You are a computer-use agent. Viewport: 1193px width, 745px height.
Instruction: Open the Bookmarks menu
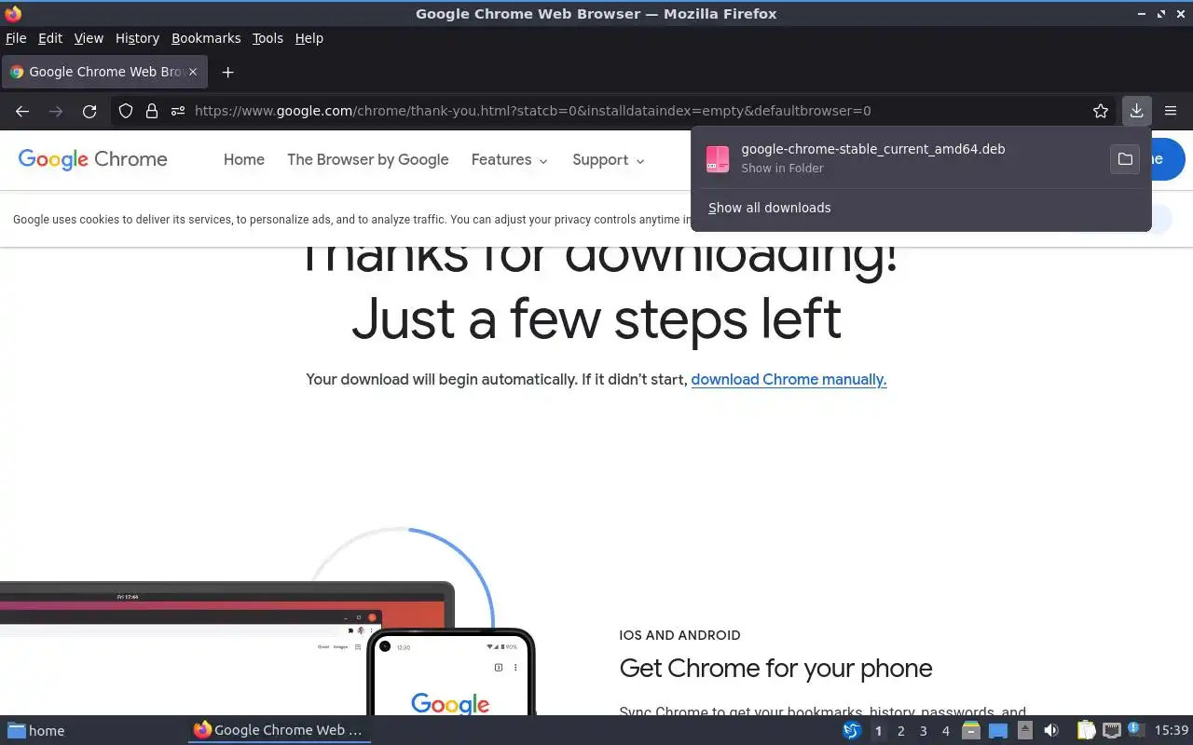pyautogui.click(x=206, y=38)
